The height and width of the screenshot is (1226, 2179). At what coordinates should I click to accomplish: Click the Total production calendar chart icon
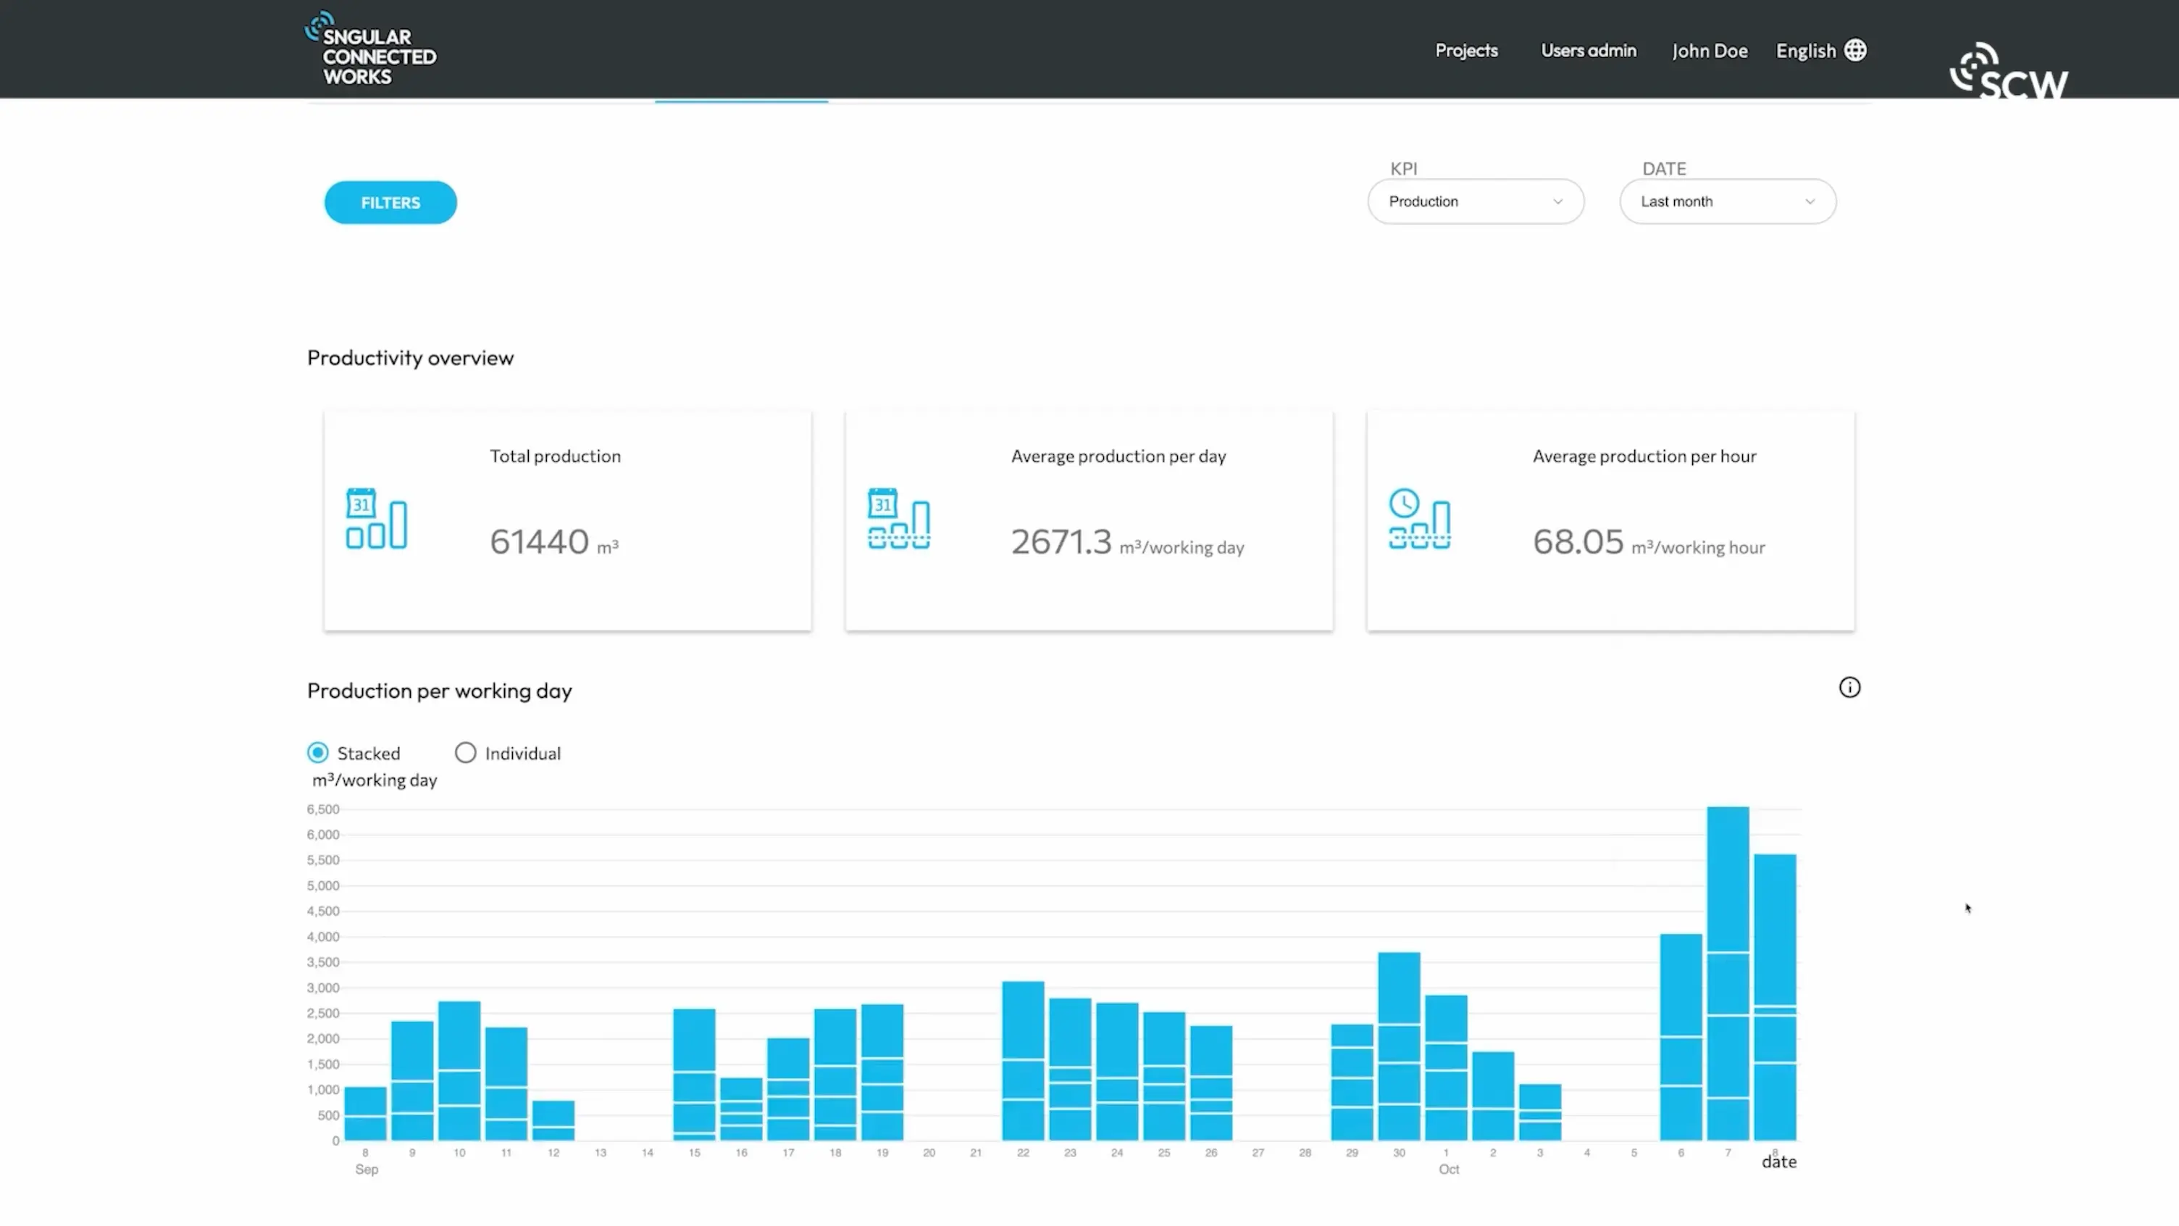(377, 519)
